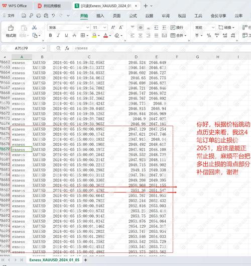The width and height of the screenshot is (251, 266).
Task: Click the decrease indent icon
Action: click(156, 28)
